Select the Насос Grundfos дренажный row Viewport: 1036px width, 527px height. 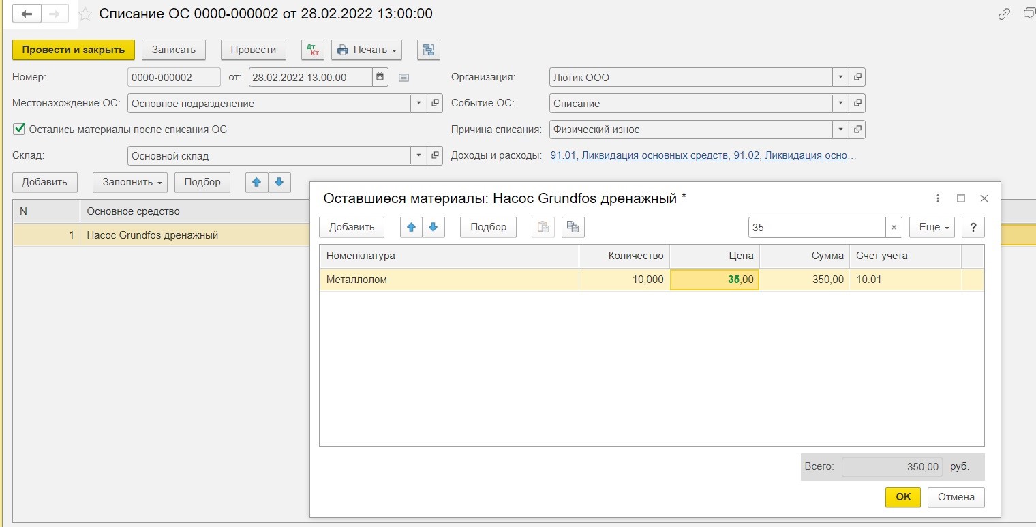point(162,235)
